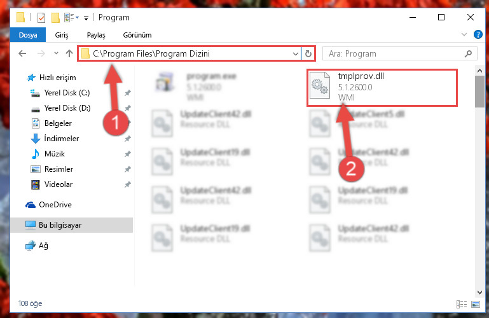This screenshot has width=489, height=318.
Task: Select the tmplprov.dll file
Action: (382, 88)
